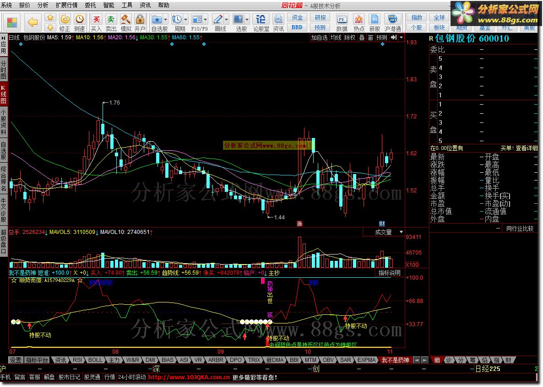
Task: Switch to the RSI indicator tab
Action: pyautogui.click(x=77, y=360)
